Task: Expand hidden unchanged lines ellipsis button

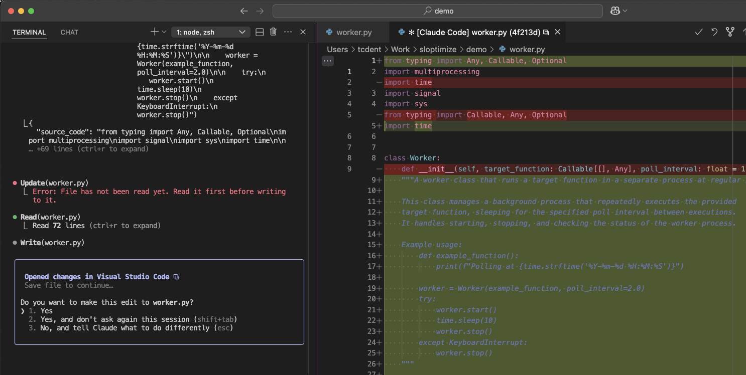Action: pyautogui.click(x=328, y=61)
